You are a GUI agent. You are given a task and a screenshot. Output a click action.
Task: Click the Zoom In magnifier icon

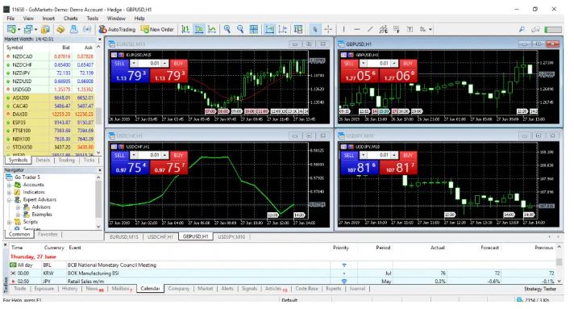point(227,29)
